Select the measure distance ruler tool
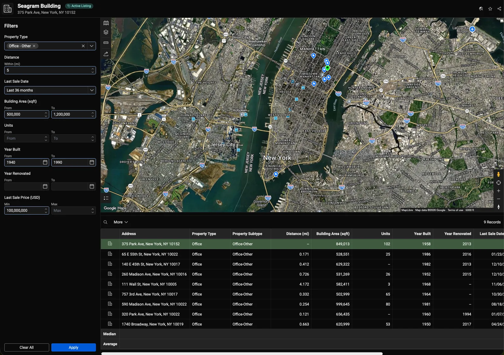This screenshot has width=504, height=355. tap(106, 43)
